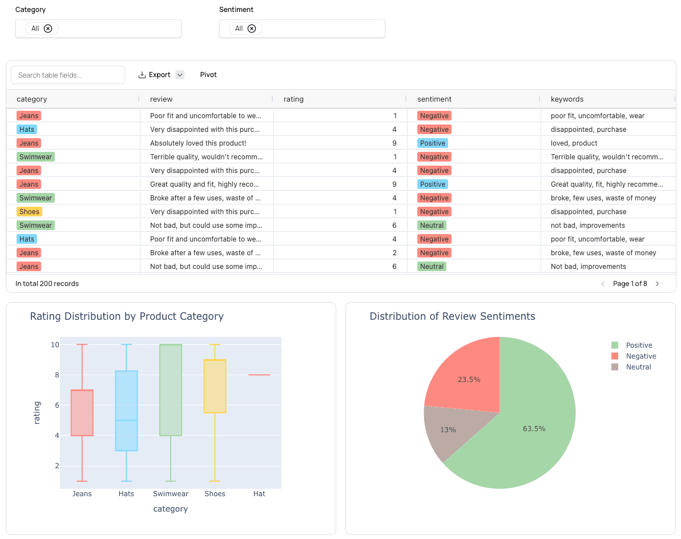
Task: Click the Page 1 of 8 label
Action: (x=630, y=283)
